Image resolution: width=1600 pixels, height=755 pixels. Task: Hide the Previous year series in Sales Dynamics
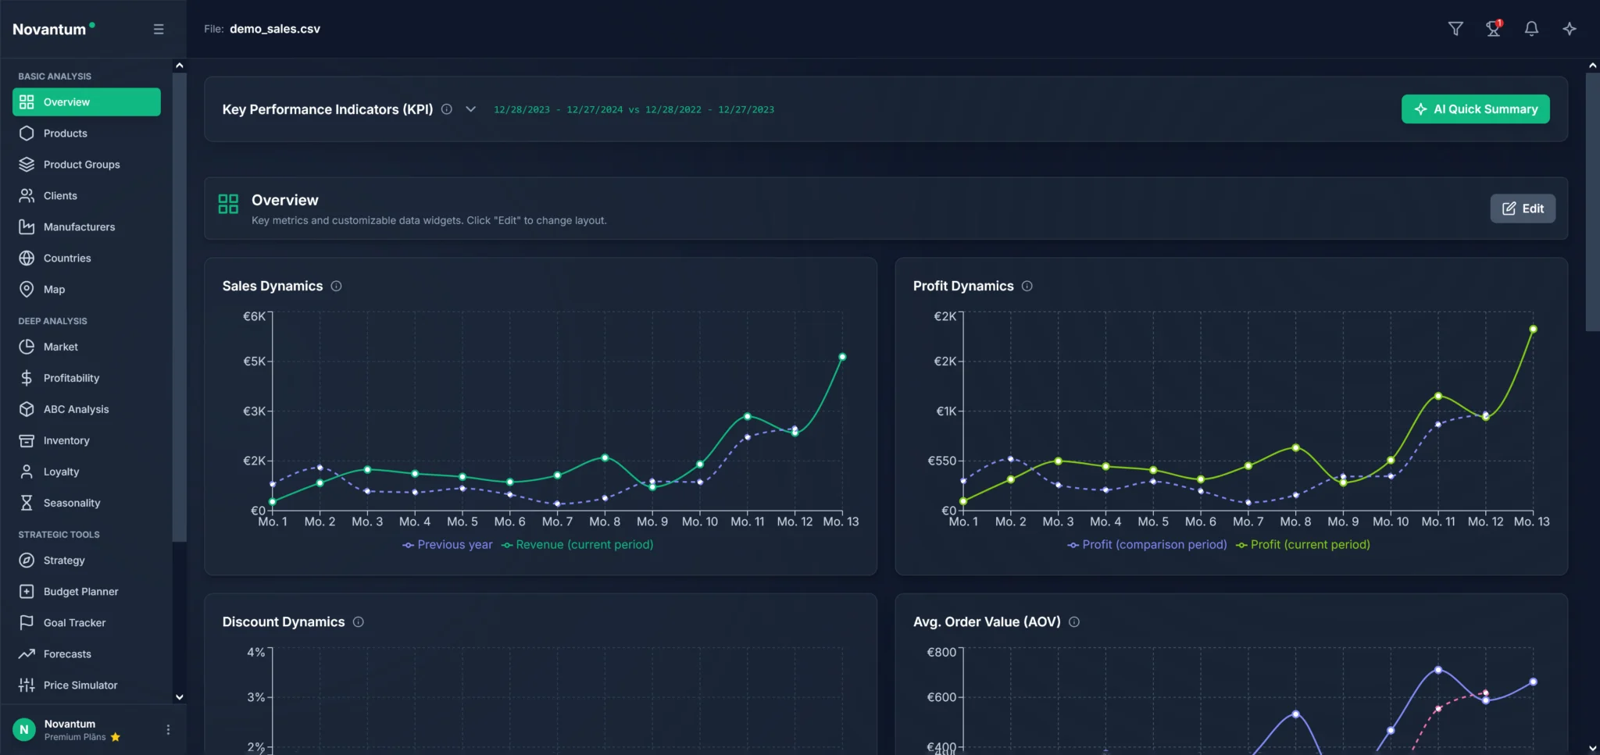(446, 544)
